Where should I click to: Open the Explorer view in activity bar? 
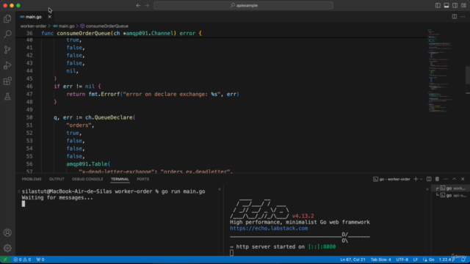(x=7, y=19)
